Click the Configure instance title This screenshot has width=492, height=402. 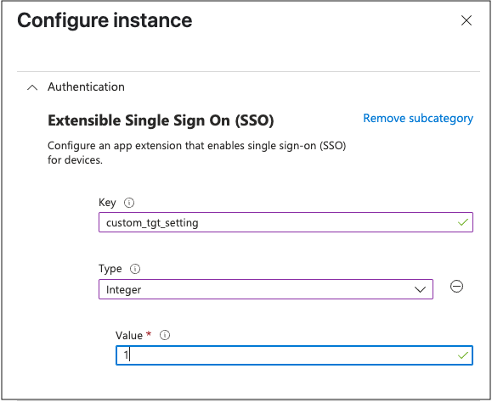click(105, 20)
